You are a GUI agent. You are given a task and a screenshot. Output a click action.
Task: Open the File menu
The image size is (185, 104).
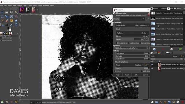pos(1,5)
